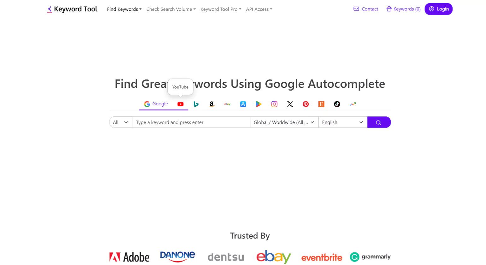Click the Login button
The image size is (486, 265).
438,9
